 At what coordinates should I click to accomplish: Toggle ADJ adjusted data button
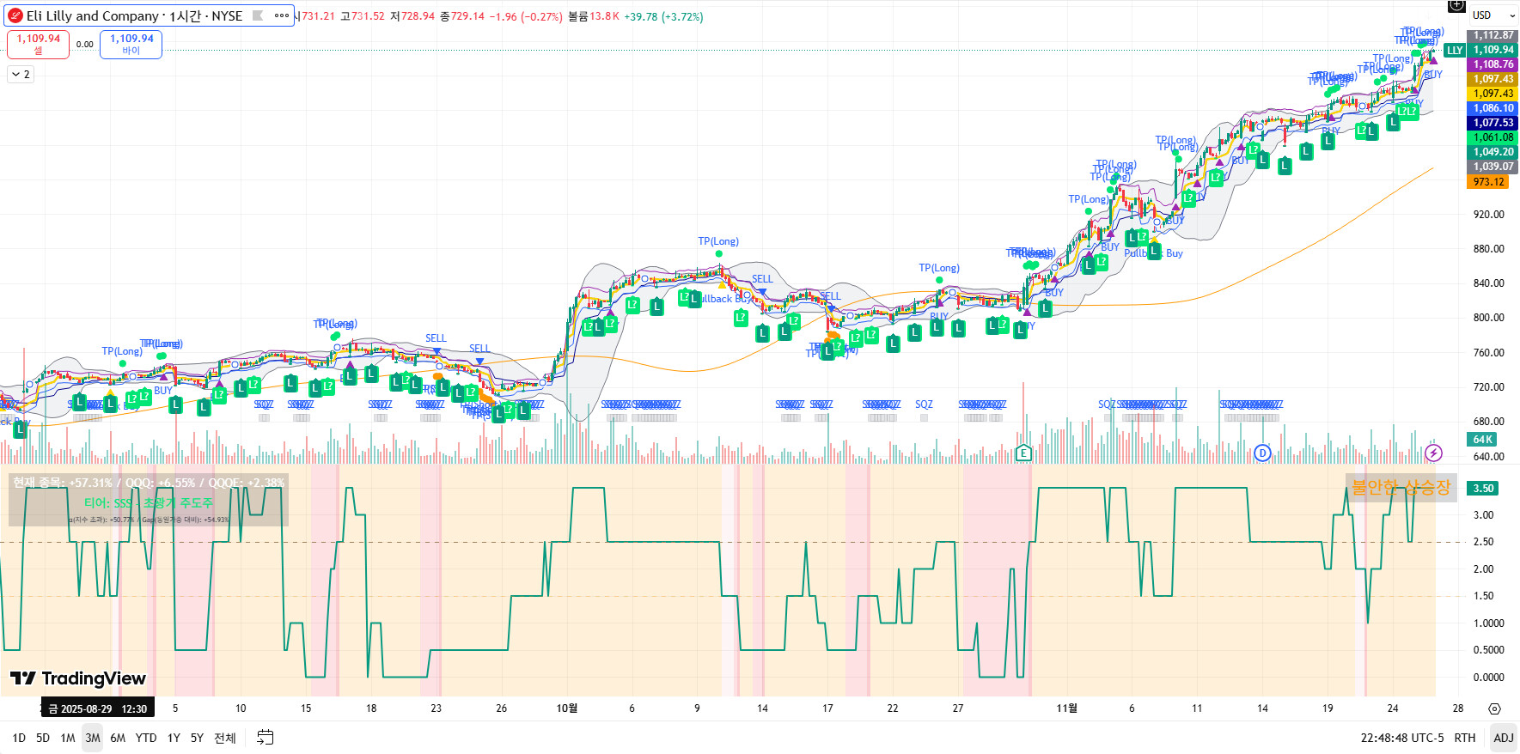click(x=1504, y=738)
